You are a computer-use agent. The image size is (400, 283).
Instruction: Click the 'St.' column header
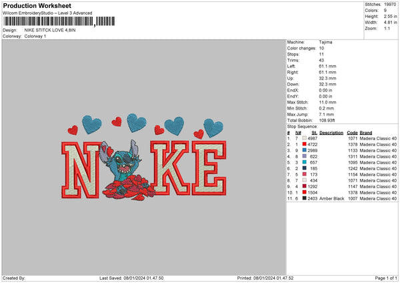(x=315, y=133)
